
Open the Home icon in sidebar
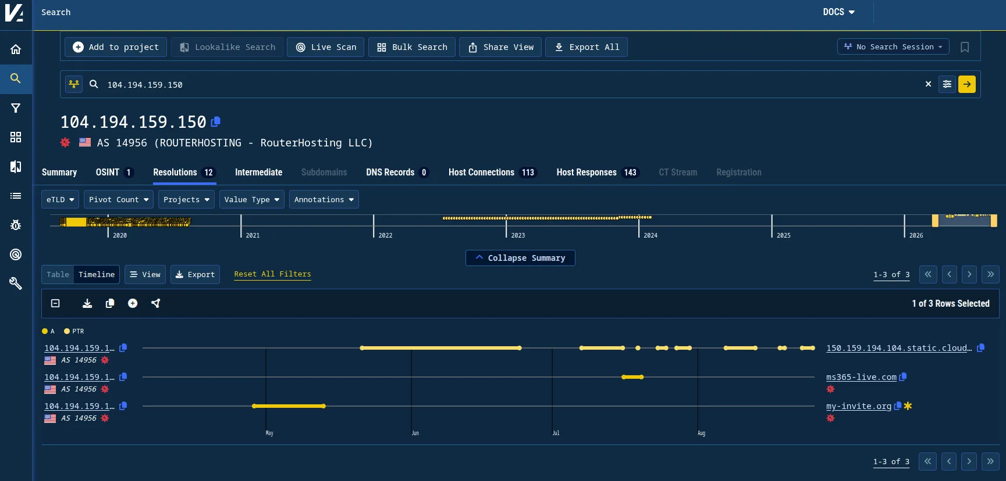click(16, 49)
